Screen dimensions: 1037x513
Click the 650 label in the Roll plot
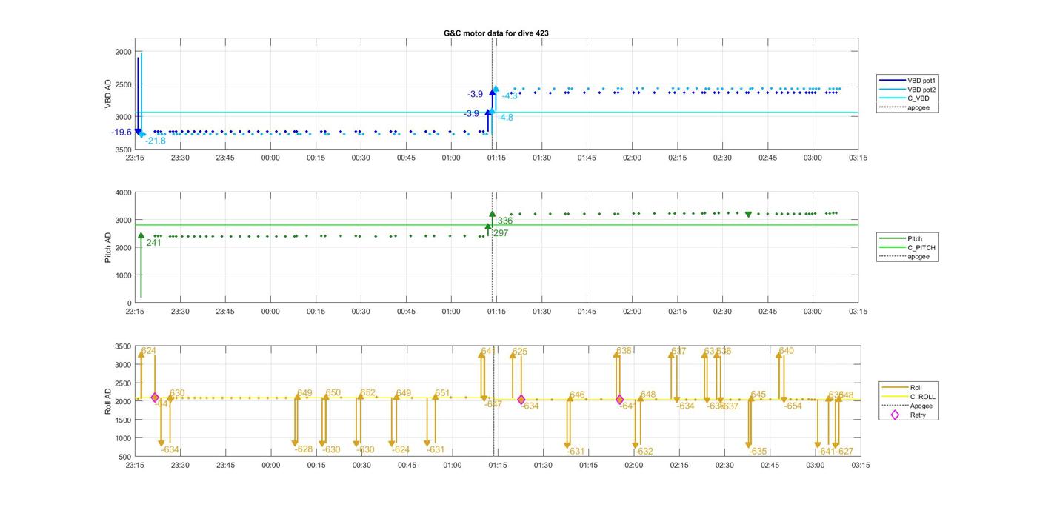tap(333, 393)
